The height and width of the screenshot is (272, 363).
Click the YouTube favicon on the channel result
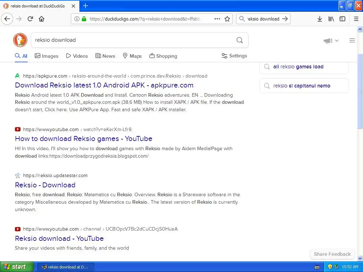coord(18,229)
